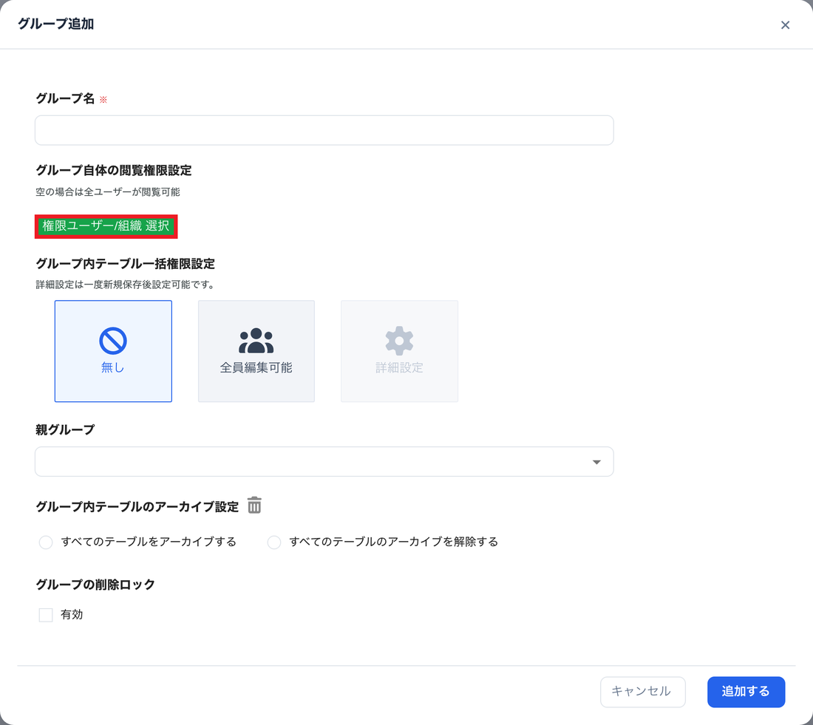Click the 追加する button
The height and width of the screenshot is (725, 813).
746,692
